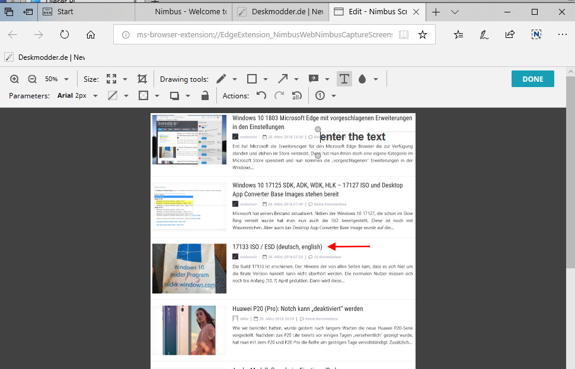575x369 pixels.
Task: Click the set tabs aside icon
Action: click(x=27, y=12)
